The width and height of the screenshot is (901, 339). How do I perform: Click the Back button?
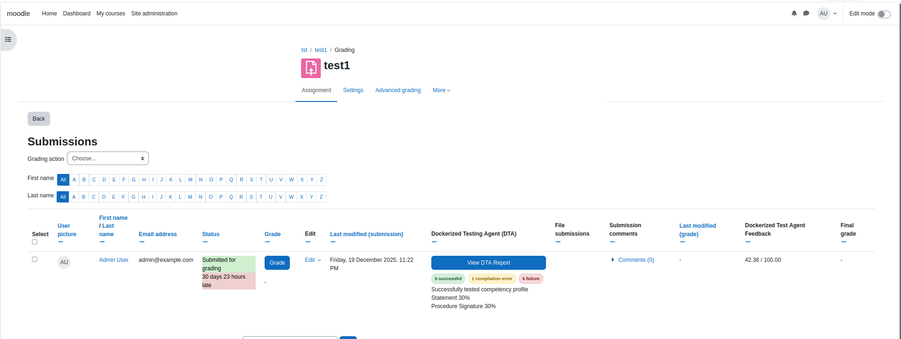click(x=39, y=119)
